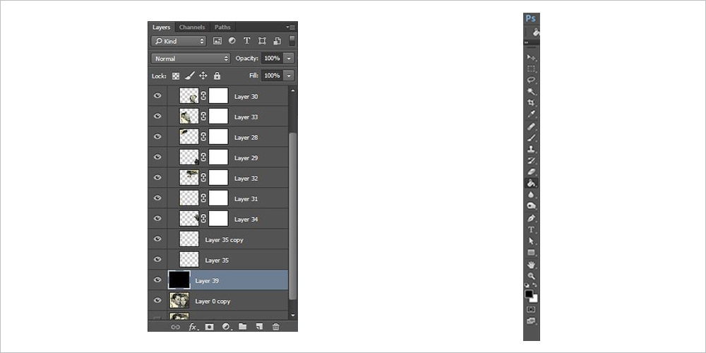Toggle Quick Mask mode
706x353 pixels.
tap(532, 309)
